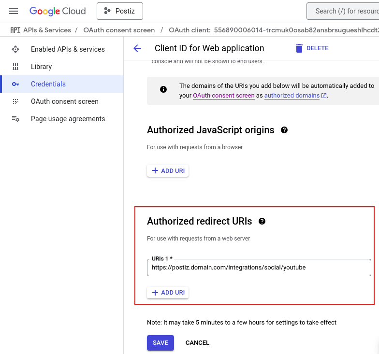Open Page usage agreements
The image size is (379, 354).
68,119
